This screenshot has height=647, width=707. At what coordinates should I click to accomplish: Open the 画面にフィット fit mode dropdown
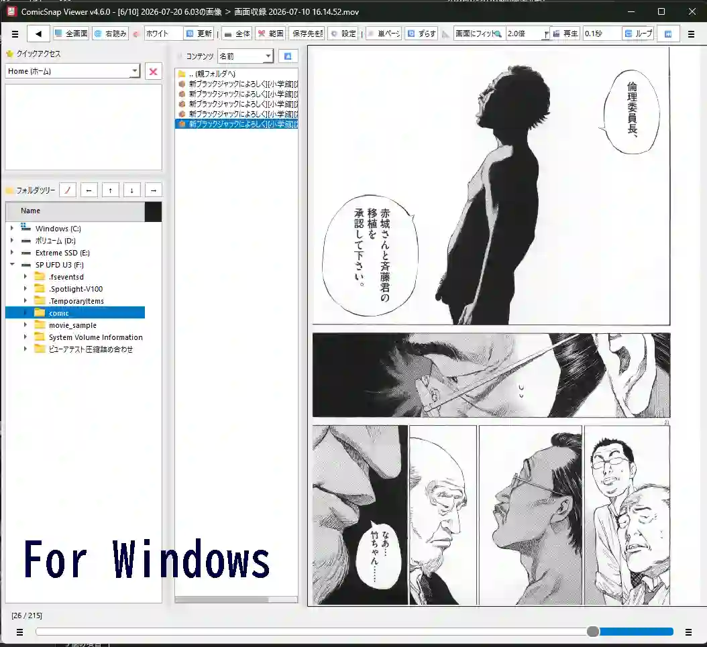479,34
